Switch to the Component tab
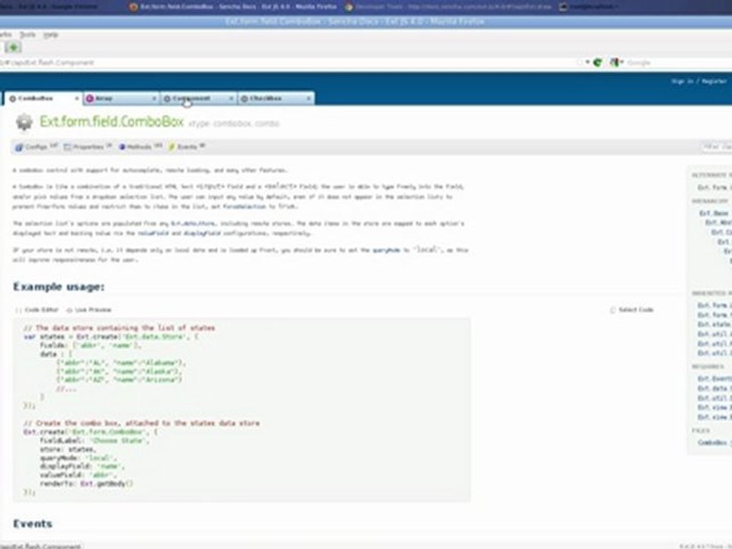This screenshot has height=549, width=732. (x=198, y=98)
